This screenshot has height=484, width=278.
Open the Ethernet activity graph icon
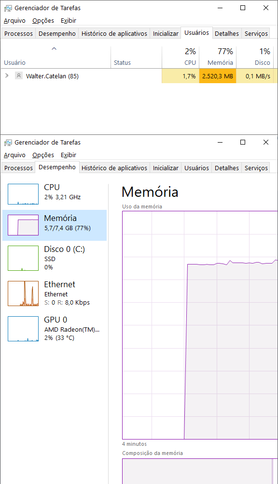pos(23,293)
